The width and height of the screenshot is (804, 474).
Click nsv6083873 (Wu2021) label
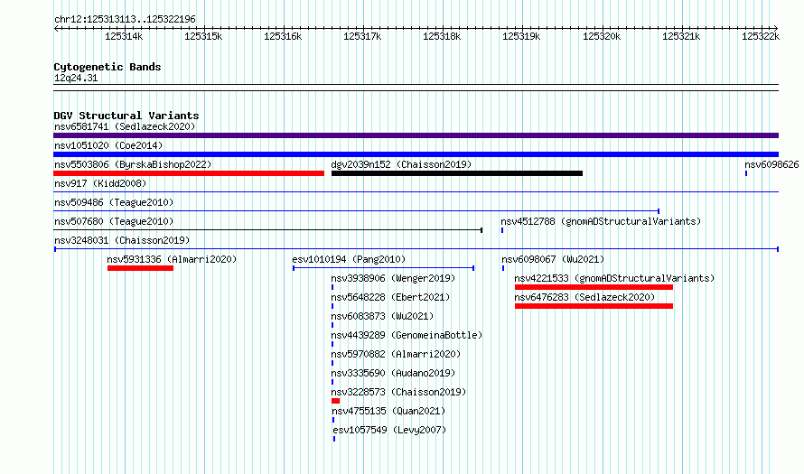pos(382,316)
